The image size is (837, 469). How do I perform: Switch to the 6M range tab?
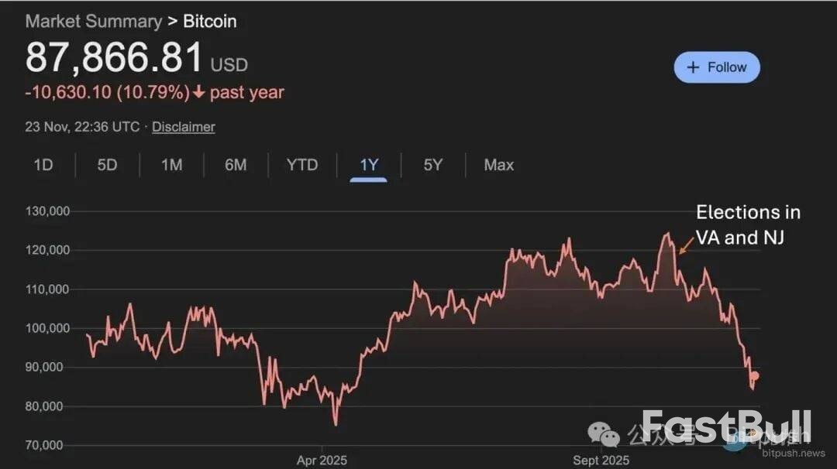(x=236, y=165)
